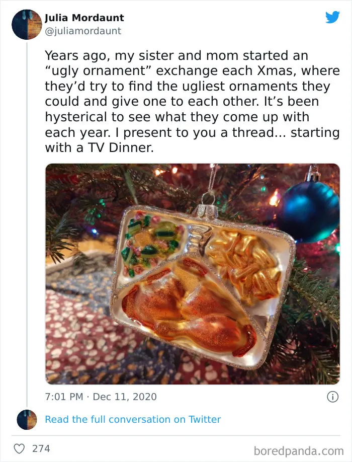The width and height of the screenshot is (352, 462).
Task: Open Julia Mordaunt display name
Action: pos(84,18)
